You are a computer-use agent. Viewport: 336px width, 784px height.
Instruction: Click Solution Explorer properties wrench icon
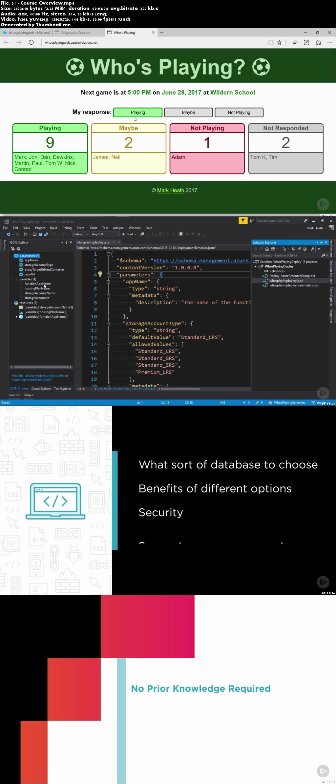point(312,249)
